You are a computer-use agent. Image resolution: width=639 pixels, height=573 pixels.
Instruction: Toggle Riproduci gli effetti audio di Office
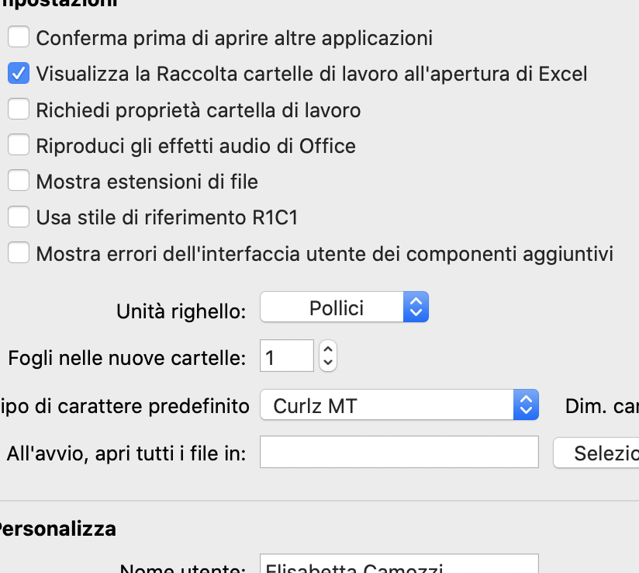pyautogui.click(x=19, y=145)
